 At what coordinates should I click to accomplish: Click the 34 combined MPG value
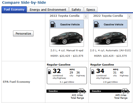[100, 71]
